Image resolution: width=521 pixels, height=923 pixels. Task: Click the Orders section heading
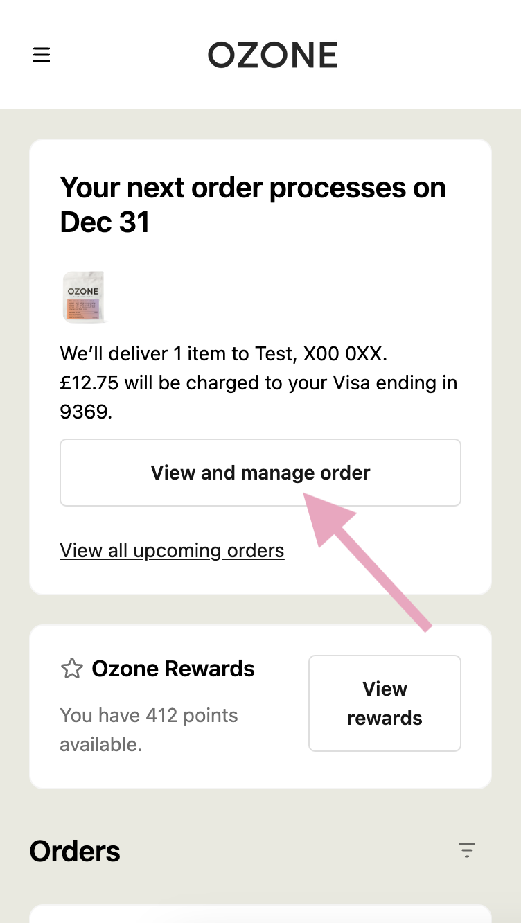75,851
